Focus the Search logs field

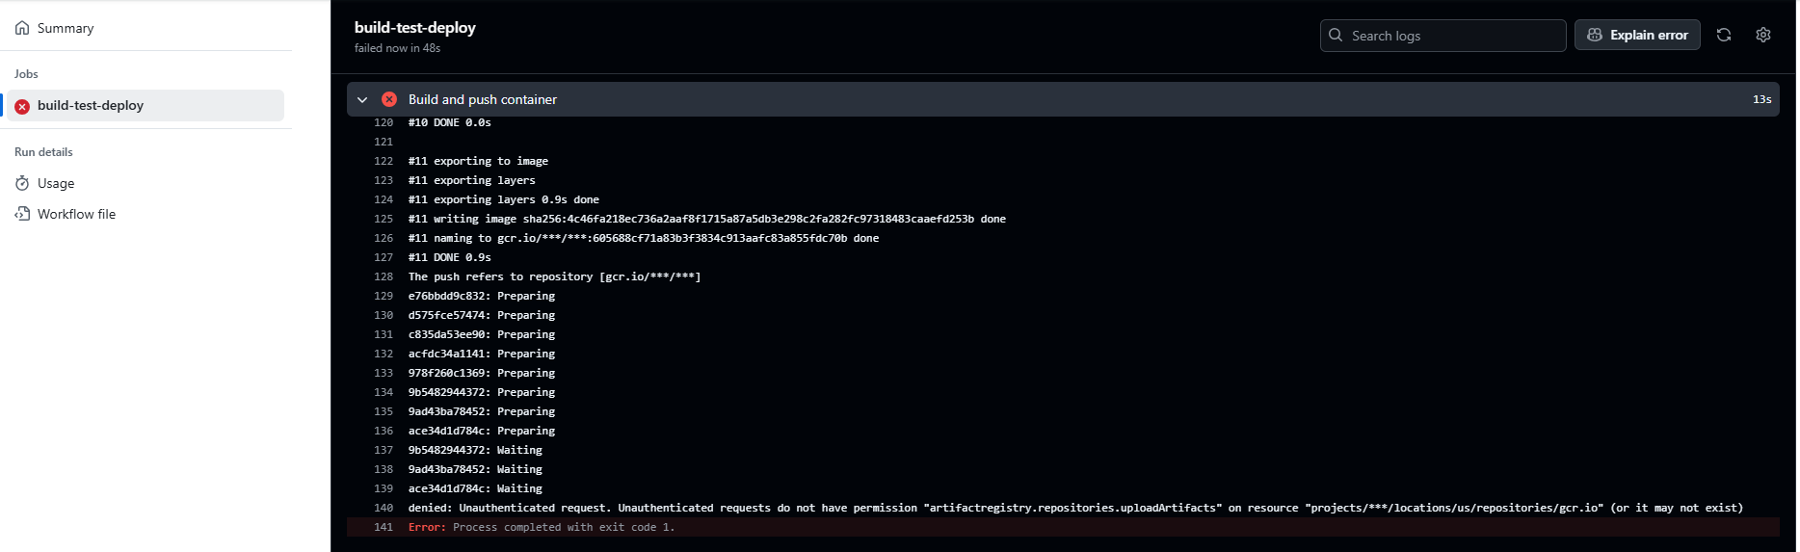[x=1443, y=36]
